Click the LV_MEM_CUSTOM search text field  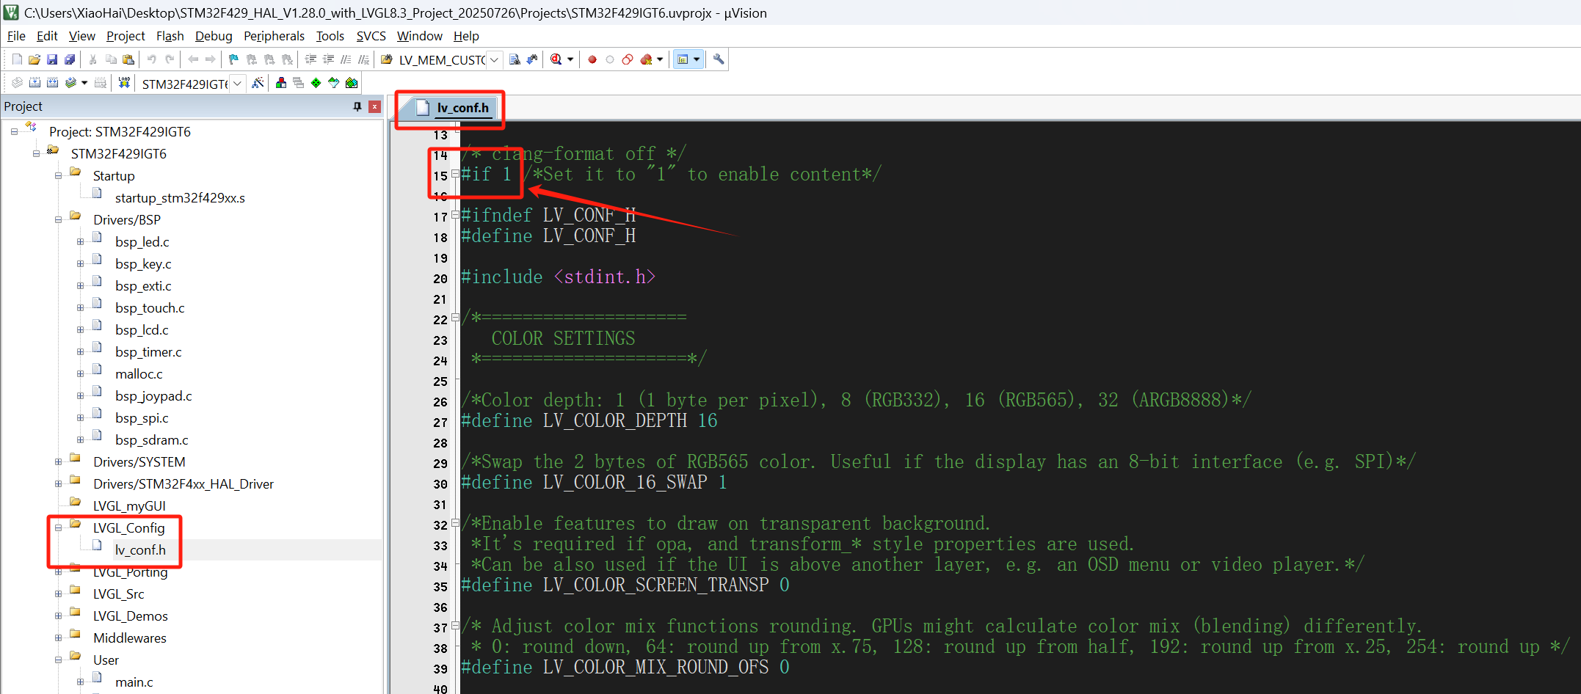(x=441, y=60)
